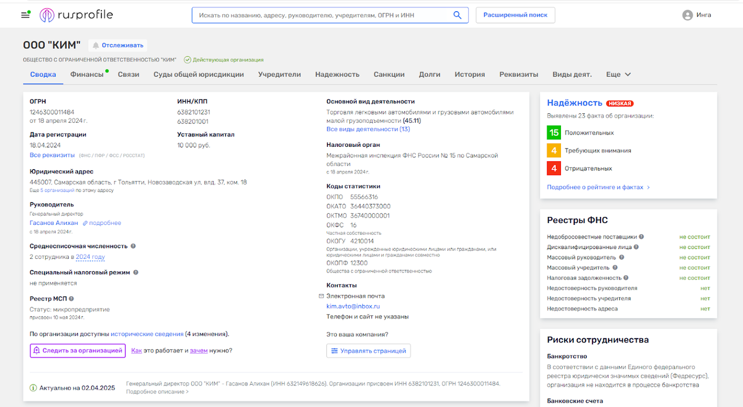Click the link icon beside подробнее
Screen dimensions: 743x407
point(85,223)
